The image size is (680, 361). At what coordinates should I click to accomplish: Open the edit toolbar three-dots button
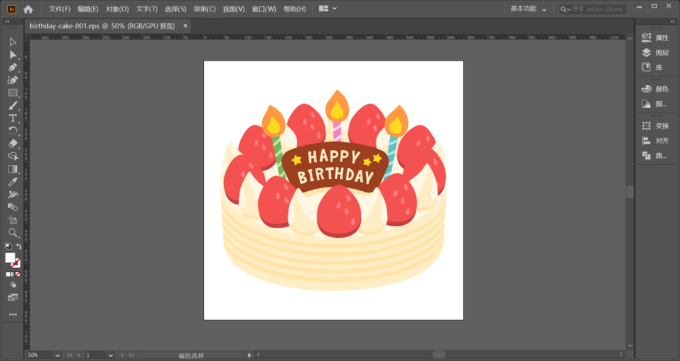click(x=13, y=314)
